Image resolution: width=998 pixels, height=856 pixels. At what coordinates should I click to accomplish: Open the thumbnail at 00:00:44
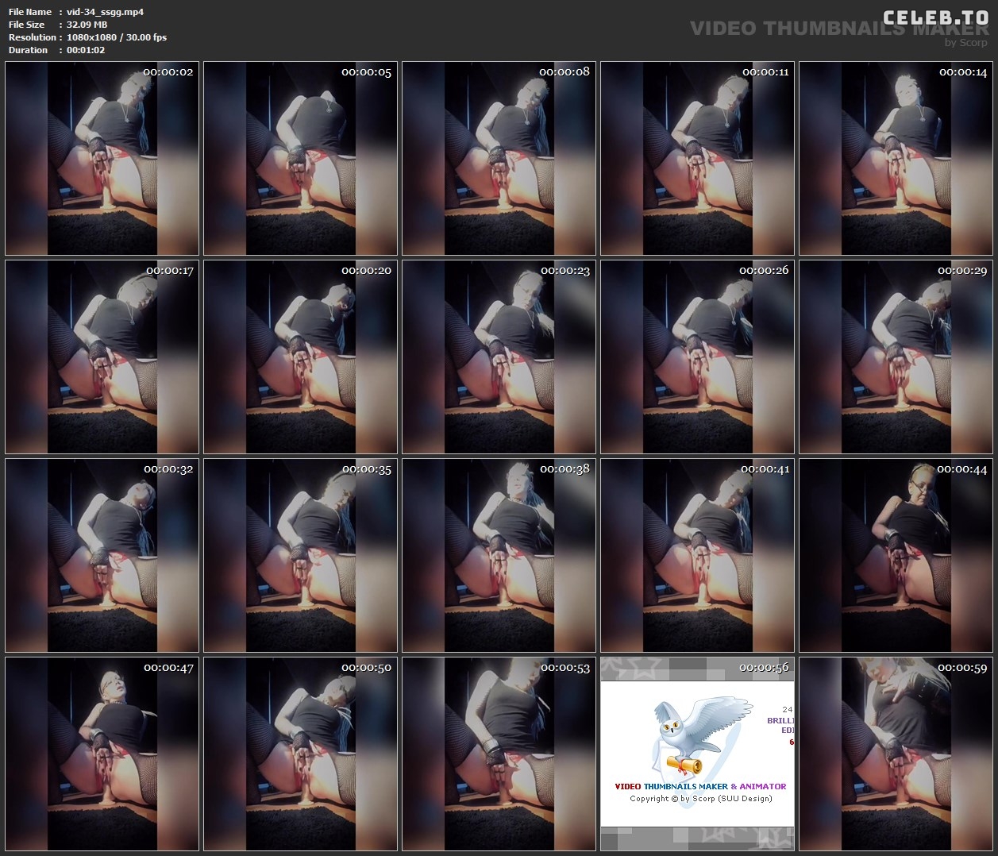(x=896, y=556)
